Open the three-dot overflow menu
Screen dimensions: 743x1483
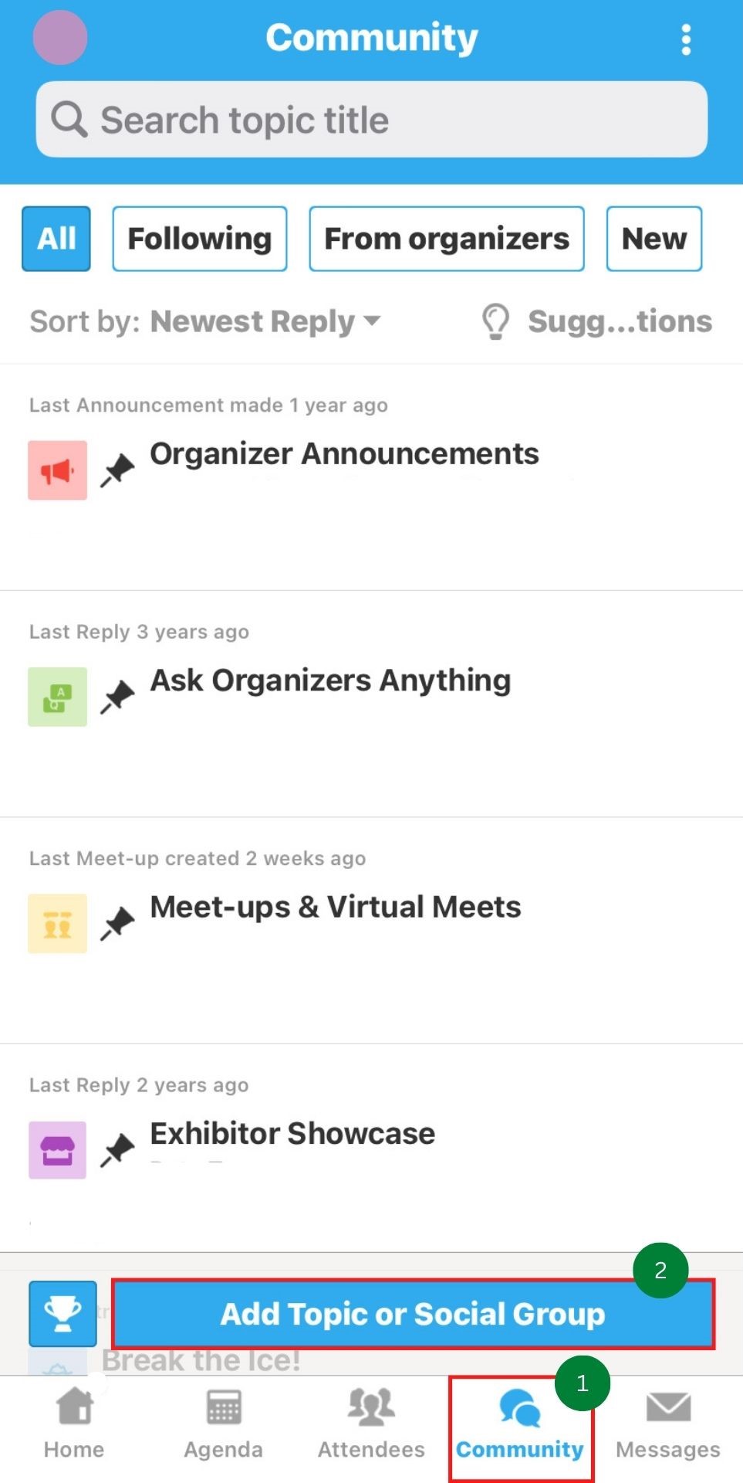click(685, 39)
